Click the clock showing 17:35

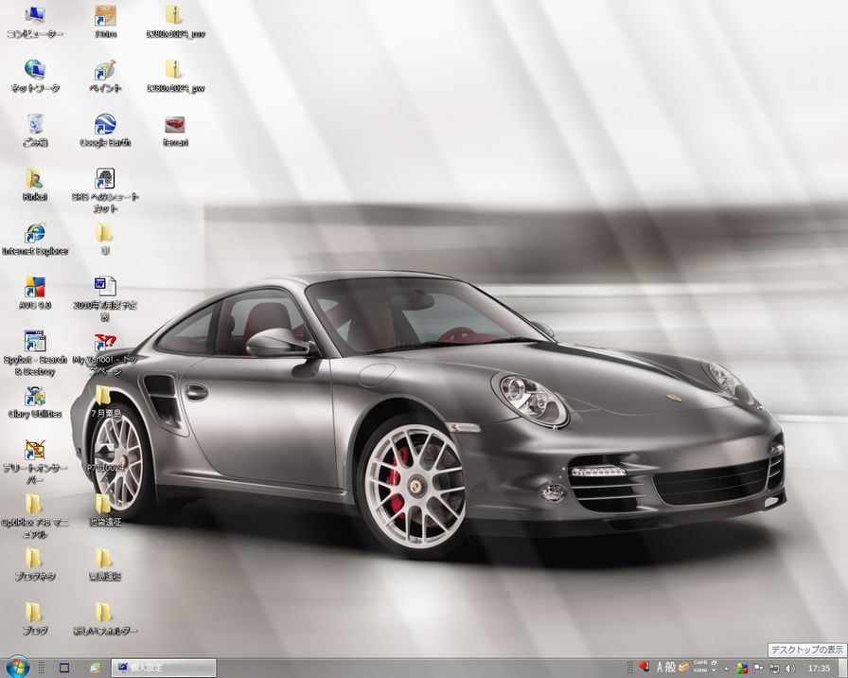[819, 669]
